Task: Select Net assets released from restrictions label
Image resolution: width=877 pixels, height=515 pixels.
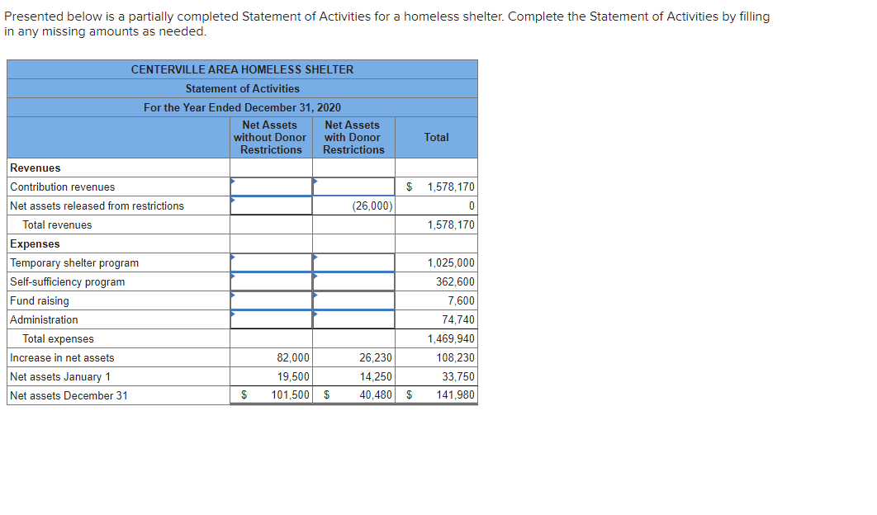Action: point(97,206)
